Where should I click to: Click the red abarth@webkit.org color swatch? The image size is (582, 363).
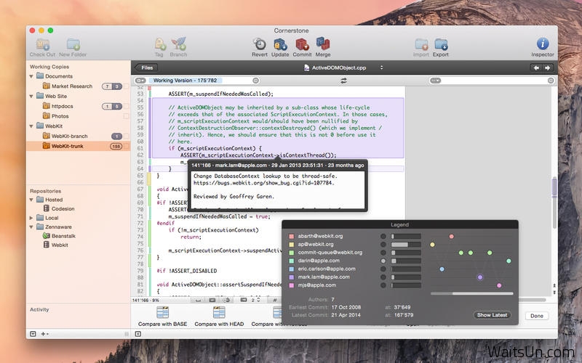(292, 237)
